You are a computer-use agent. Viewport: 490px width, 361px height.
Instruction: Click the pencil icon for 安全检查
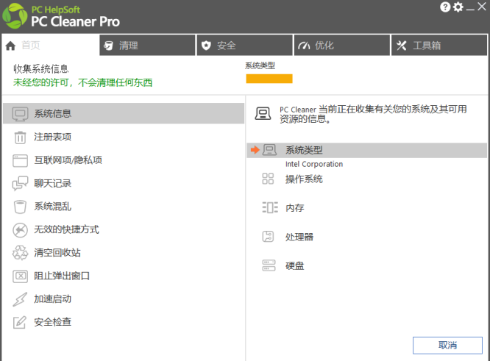coord(20,322)
